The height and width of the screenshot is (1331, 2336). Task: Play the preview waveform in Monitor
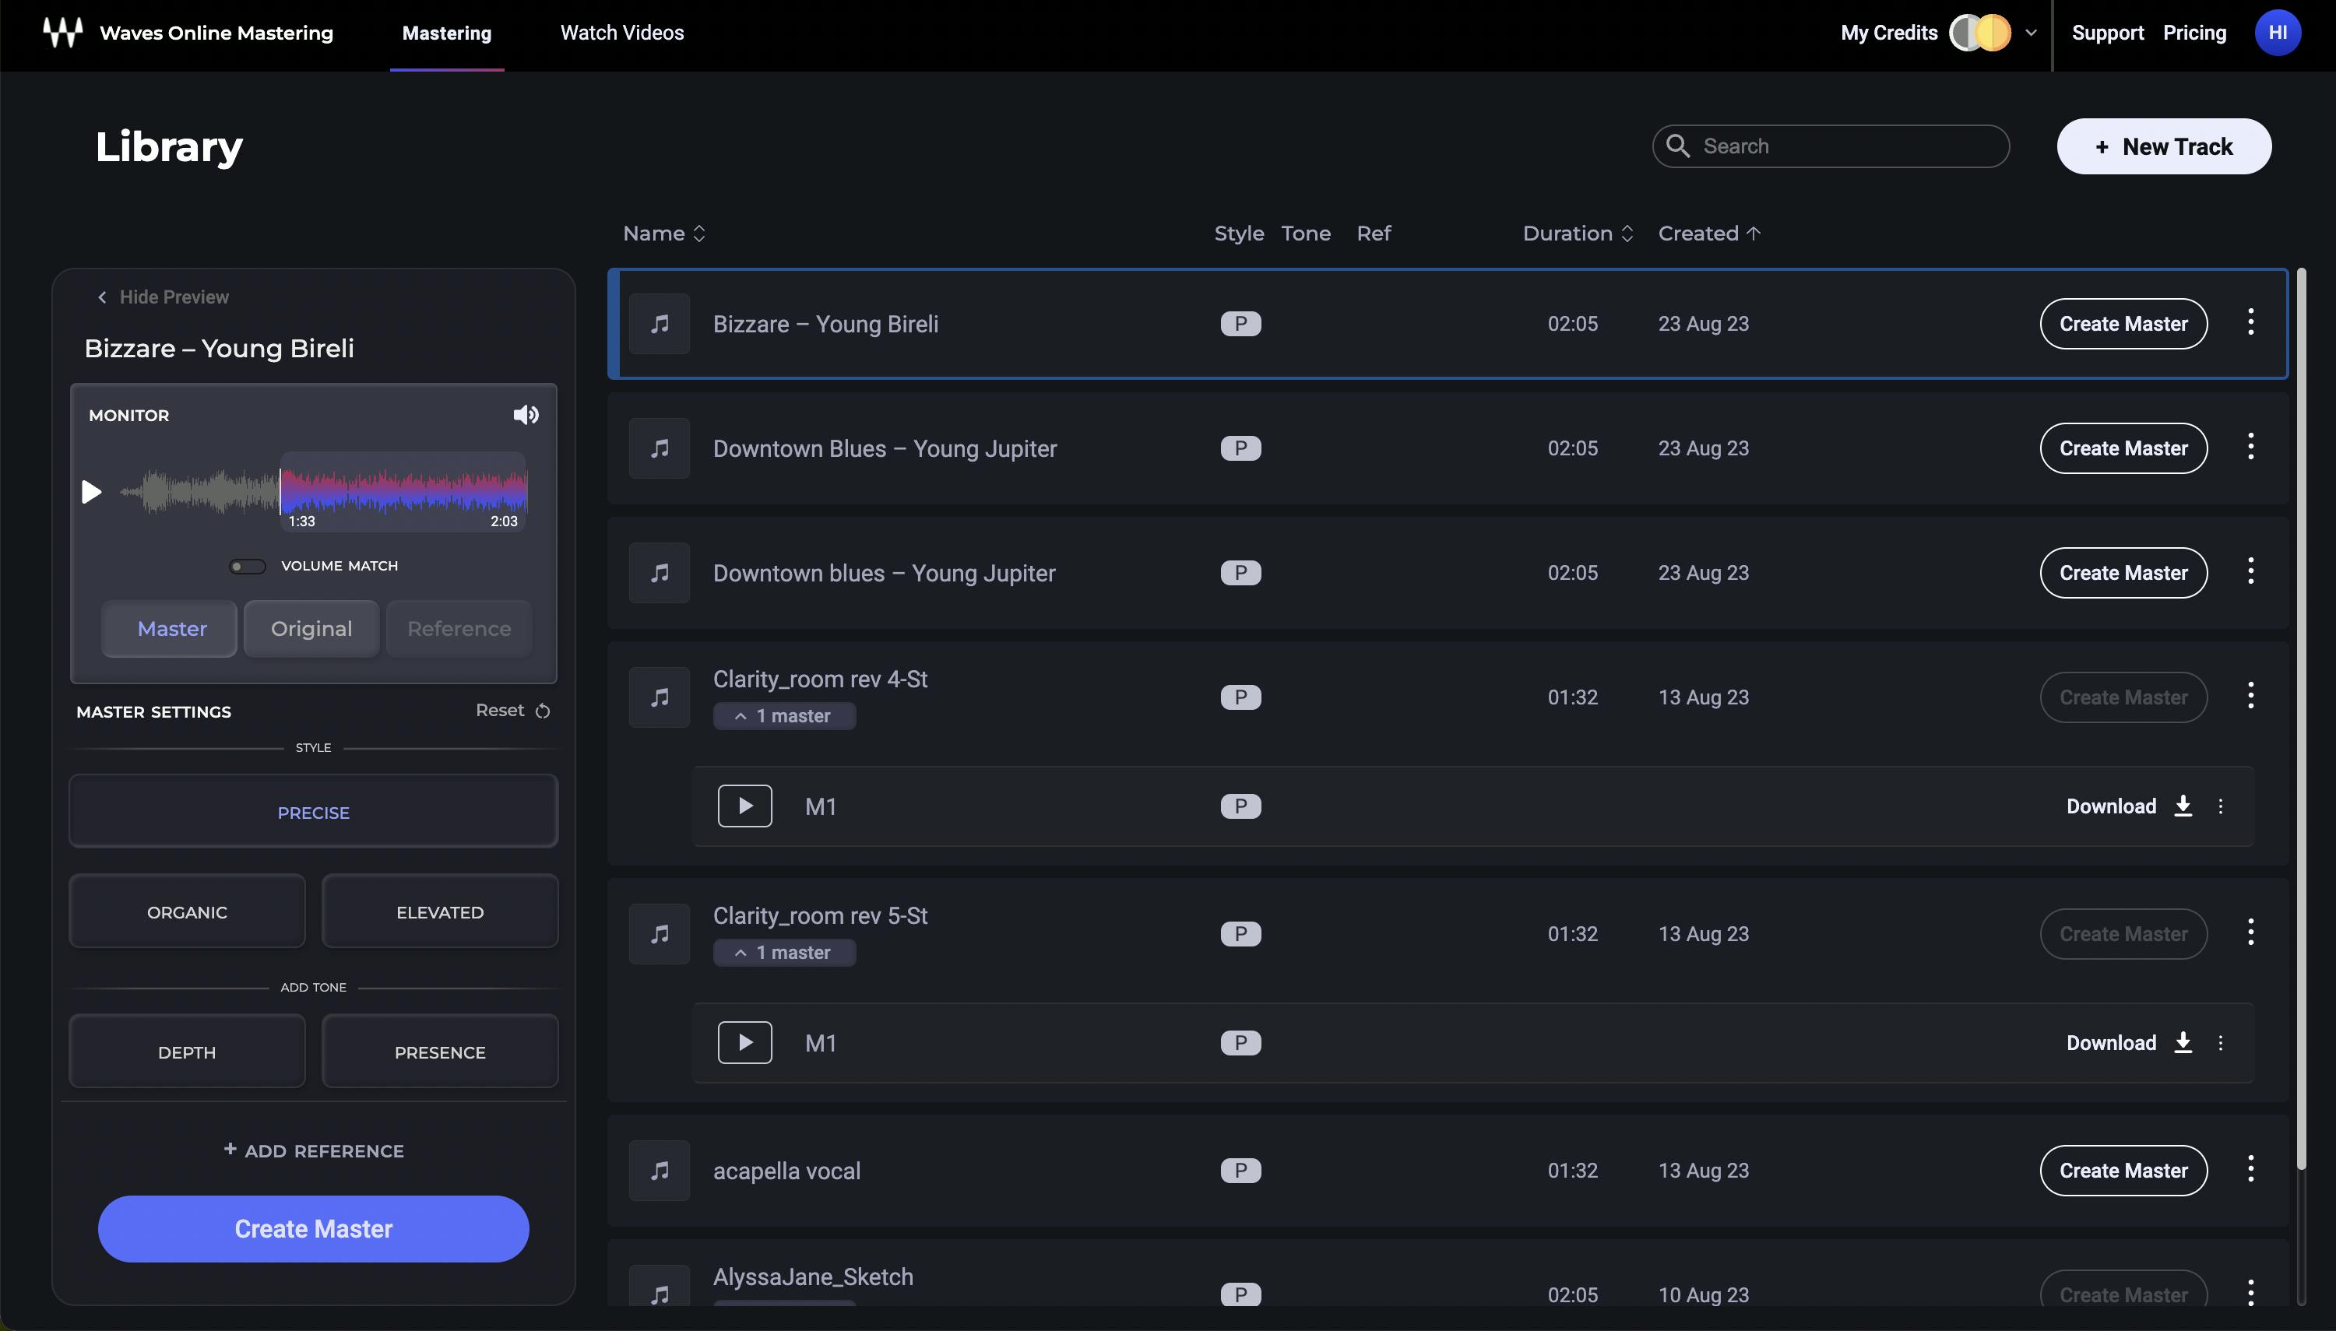(x=91, y=492)
